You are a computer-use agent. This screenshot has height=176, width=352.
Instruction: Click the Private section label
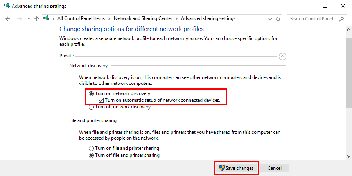(x=66, y=56)
